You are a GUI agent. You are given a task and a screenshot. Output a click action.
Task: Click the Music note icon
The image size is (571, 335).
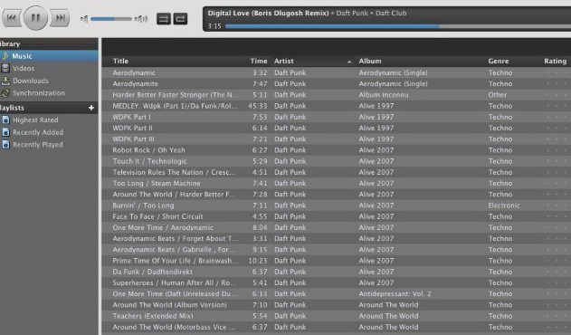(5, 56)
